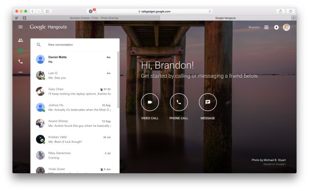Start a Phone Call with the circle phone button
Viewport: 309px width, 191px height.
[179, 102]
